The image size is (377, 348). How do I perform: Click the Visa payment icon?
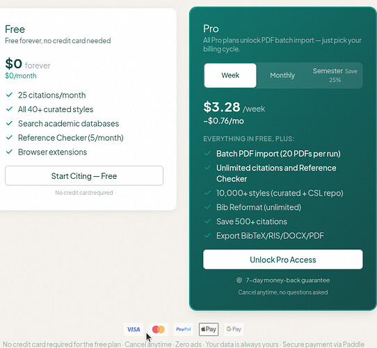coord(133,329)
